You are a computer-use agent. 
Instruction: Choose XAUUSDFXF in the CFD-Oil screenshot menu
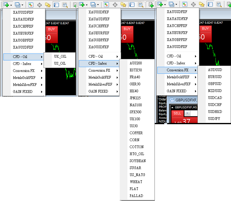click(x=23, y=12)
